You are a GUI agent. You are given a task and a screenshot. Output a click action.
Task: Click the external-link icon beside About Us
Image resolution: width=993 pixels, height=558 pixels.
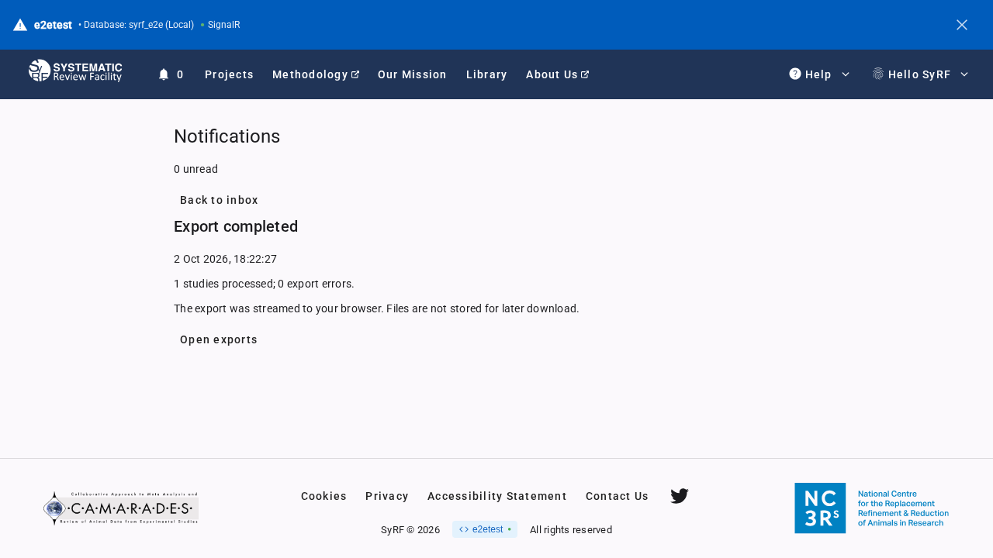(585, 74)
